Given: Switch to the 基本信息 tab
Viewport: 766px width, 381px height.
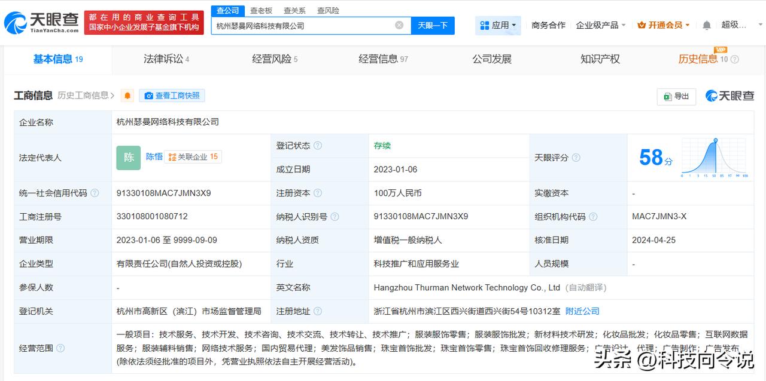Looking at the screenshot, I should pyautogui.click(x=58, y=59).
